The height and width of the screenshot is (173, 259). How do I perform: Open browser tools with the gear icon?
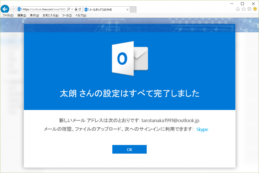(x=249, y=9)
